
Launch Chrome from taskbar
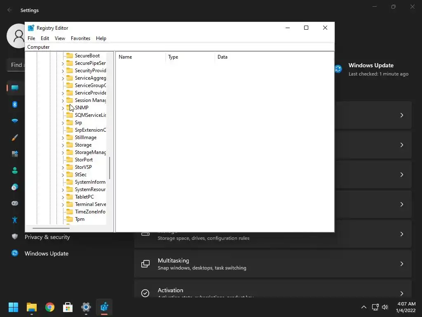tap(50, 307)
